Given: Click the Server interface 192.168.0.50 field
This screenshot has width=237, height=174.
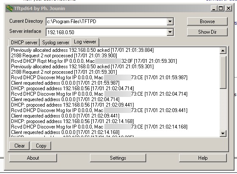Looking at the screenshot, I should (106, 32).
